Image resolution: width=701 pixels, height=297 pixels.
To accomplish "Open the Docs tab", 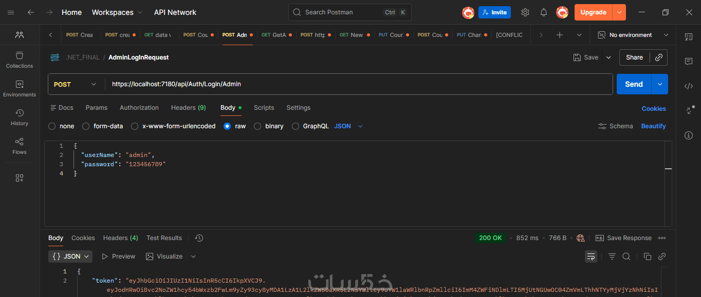I will click(x=62, y=108).
